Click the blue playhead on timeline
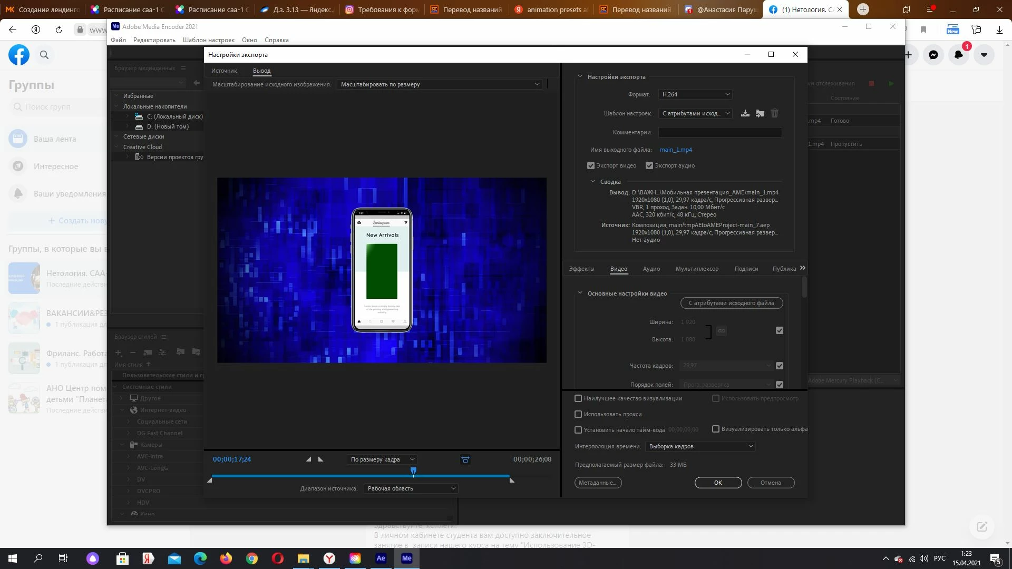This screenshot has width=1012, height=569. click(413, 470)
